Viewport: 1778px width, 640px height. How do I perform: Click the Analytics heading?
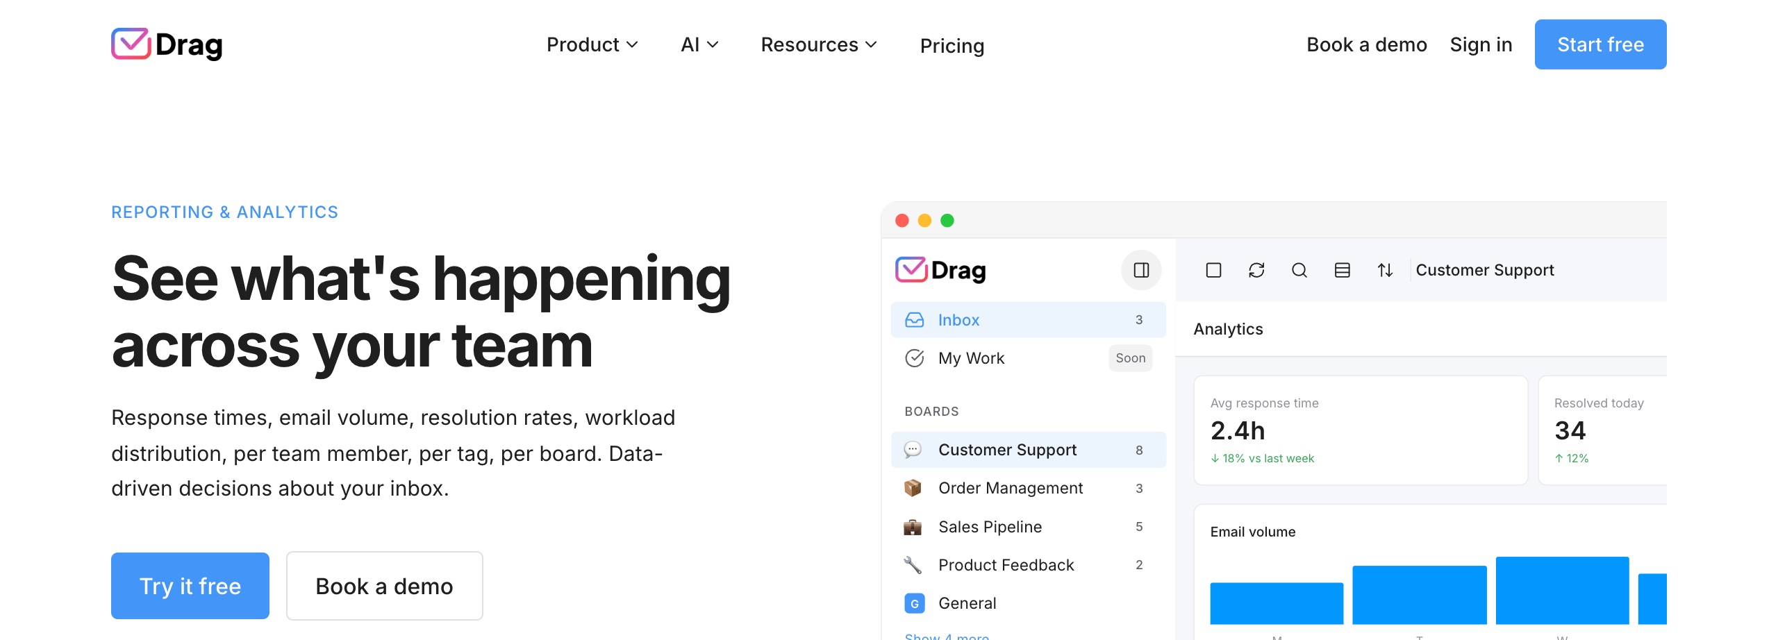1228,329
